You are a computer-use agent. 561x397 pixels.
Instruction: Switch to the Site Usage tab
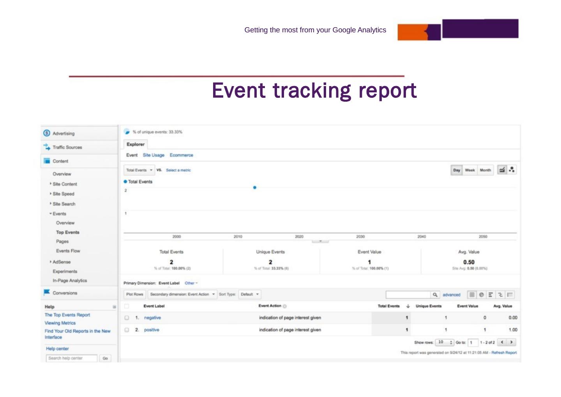(153, 155)
